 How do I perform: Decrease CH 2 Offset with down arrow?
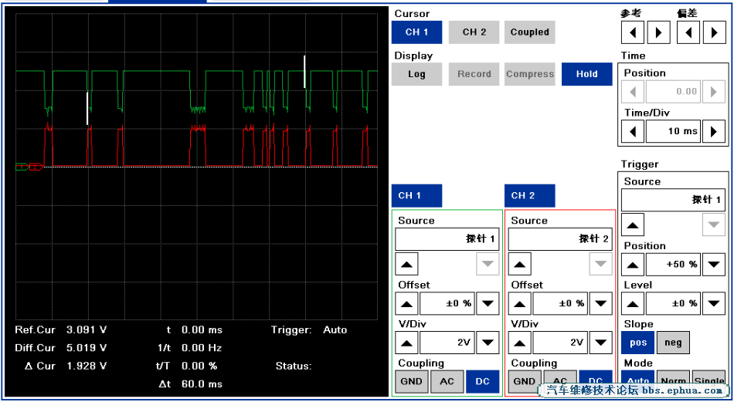click(x=600, y=304)
